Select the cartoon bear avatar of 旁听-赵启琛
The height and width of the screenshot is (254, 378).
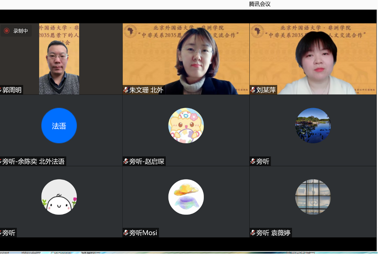click(x=186, y=125)
